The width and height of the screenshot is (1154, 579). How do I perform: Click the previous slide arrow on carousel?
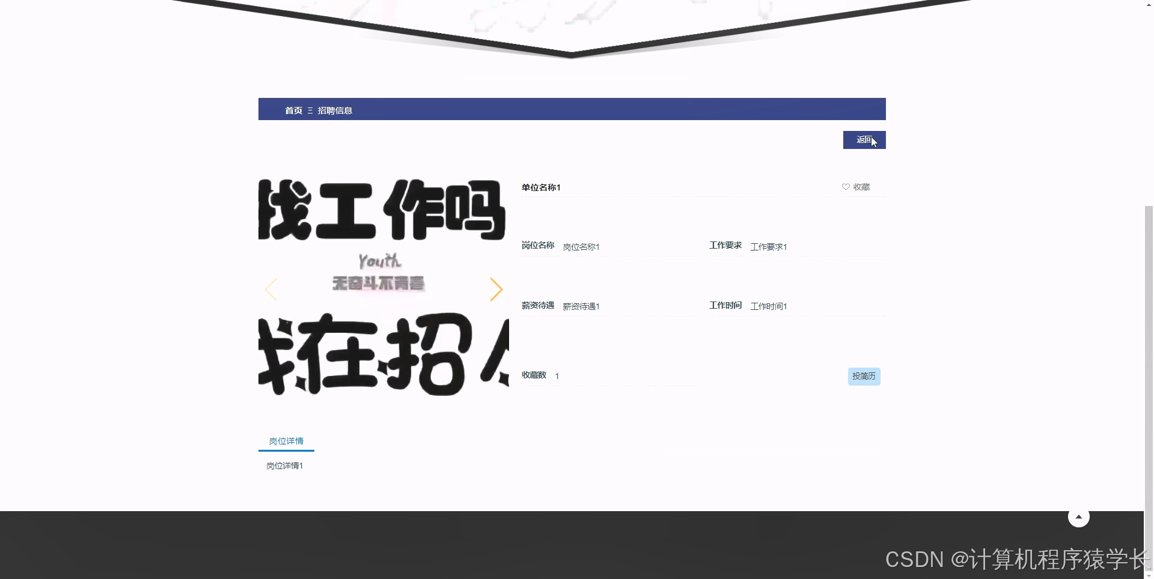click(272, 289)
